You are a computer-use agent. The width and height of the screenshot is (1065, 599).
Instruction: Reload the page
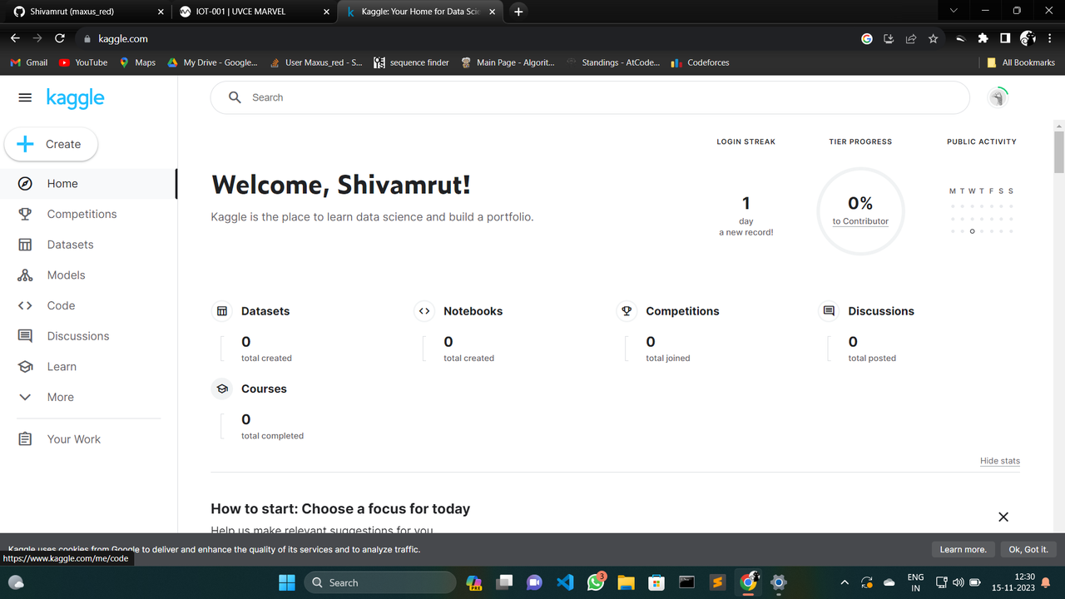click(60, 38)
